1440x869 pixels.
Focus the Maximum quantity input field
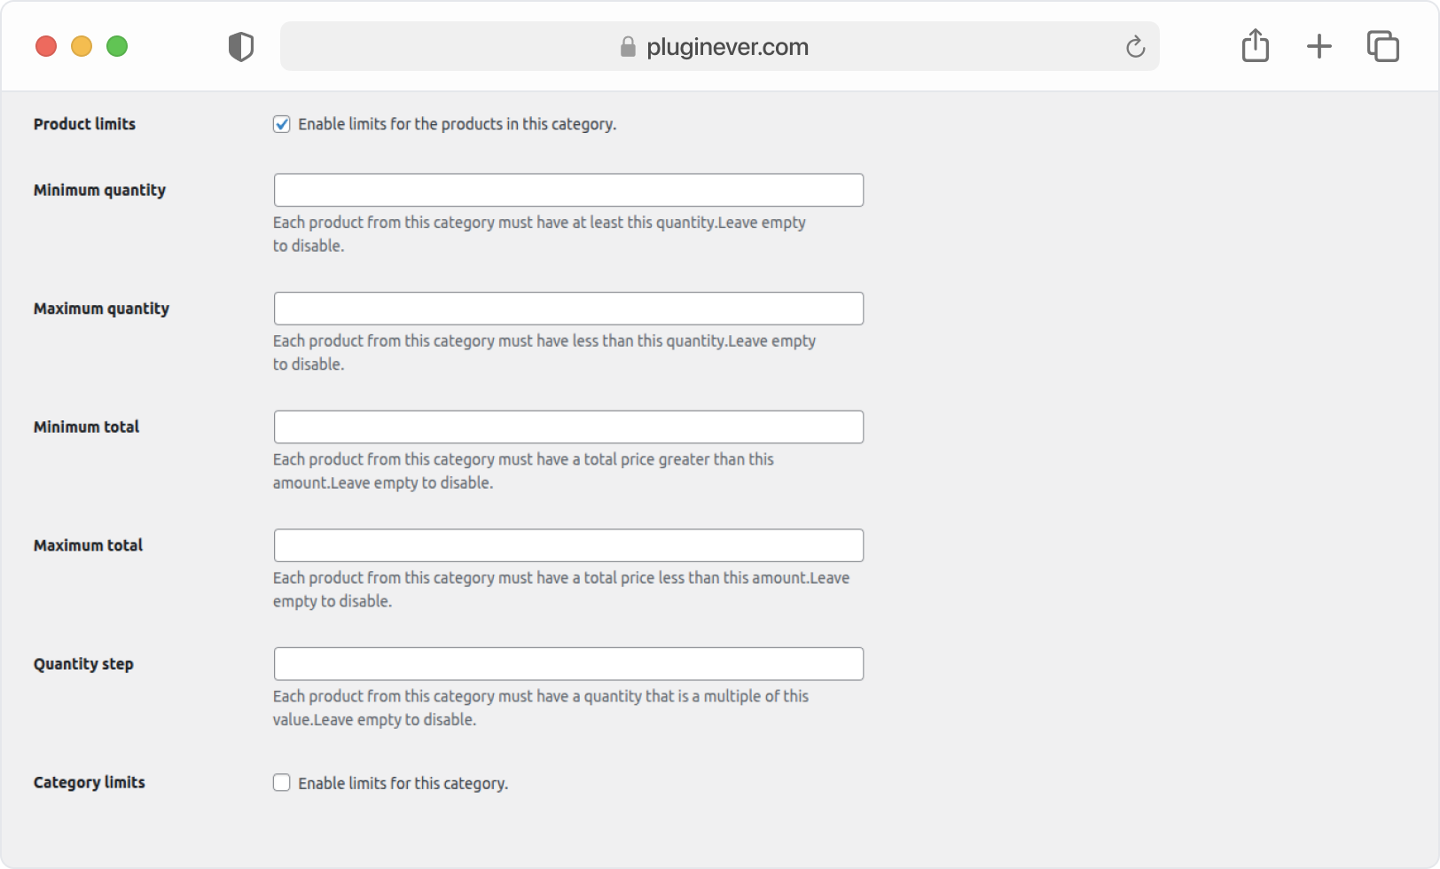568,309
